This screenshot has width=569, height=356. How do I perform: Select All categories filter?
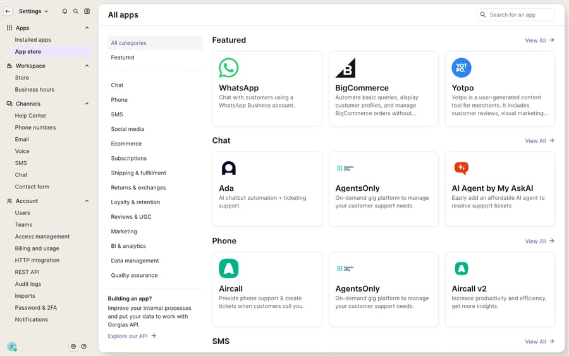click(155, 43)
